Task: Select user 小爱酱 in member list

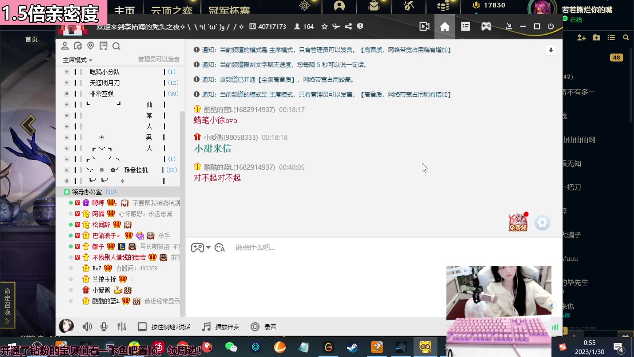Action: click(101, 290)
